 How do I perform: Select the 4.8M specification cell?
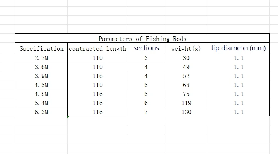tap(41, 94)
